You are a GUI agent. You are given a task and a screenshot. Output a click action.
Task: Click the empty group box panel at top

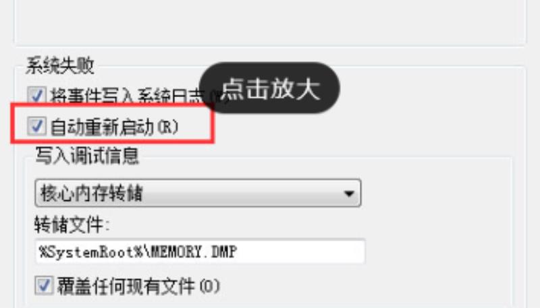271,22
